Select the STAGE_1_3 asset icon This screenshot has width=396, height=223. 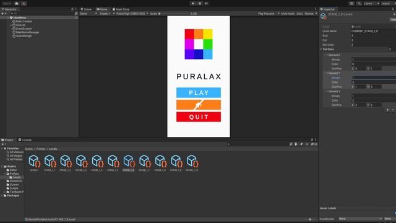(81, 161)
